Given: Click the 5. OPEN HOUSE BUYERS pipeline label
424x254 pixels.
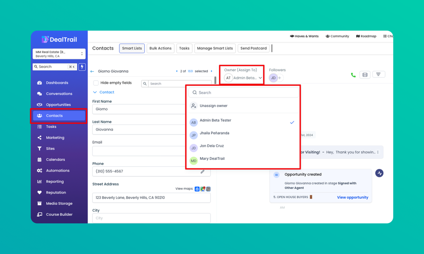Looking at the screenshot, I should (x=291, y=197).
